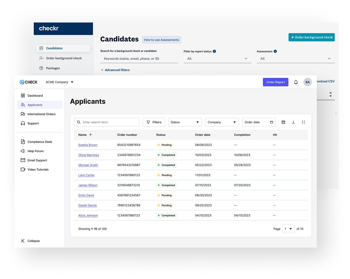Open International Orders in sidebar

(41, 114)
